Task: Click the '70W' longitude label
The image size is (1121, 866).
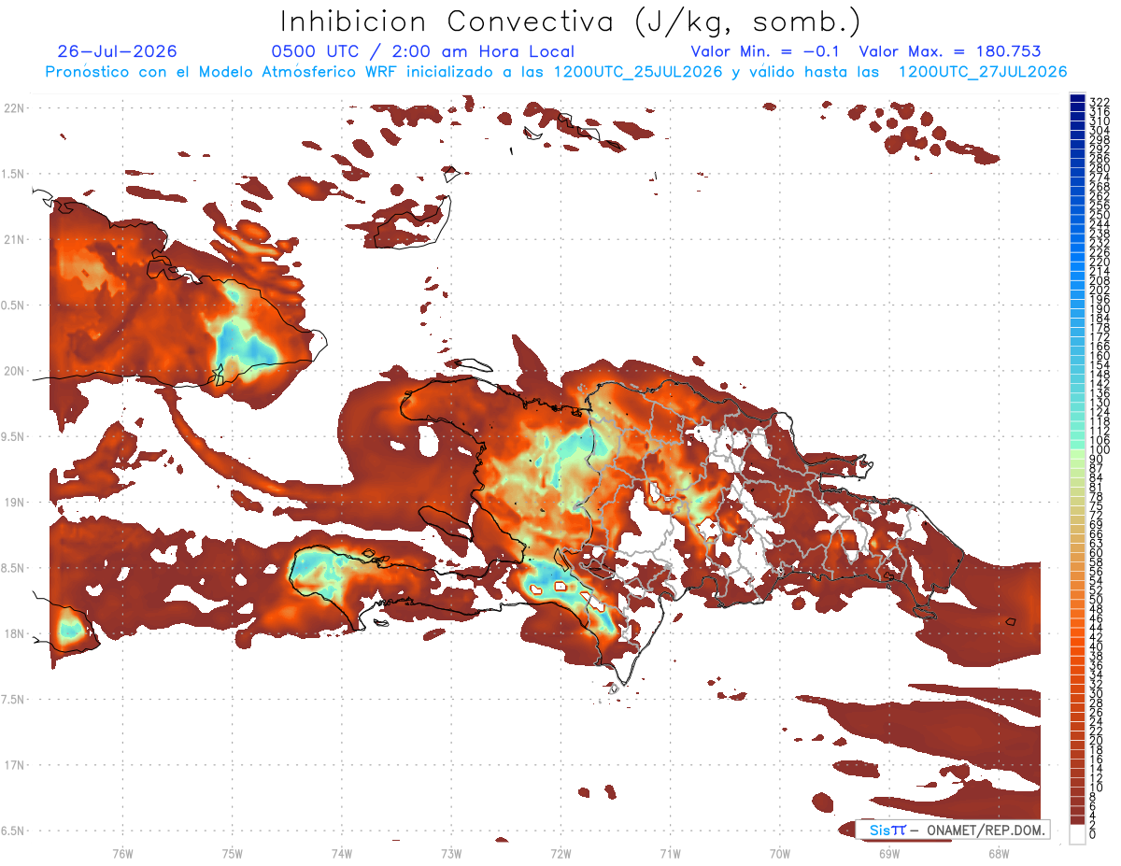Action: click(x=780, y=853)
